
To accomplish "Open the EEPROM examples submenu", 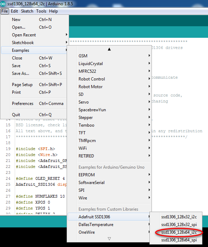I will tap(109, 175).
